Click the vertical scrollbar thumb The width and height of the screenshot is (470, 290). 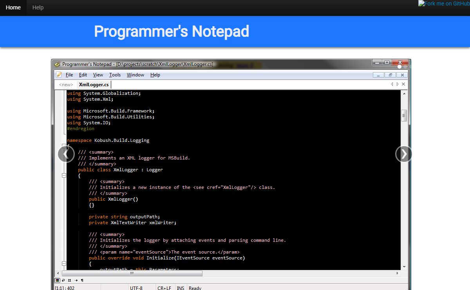point(404,116)
